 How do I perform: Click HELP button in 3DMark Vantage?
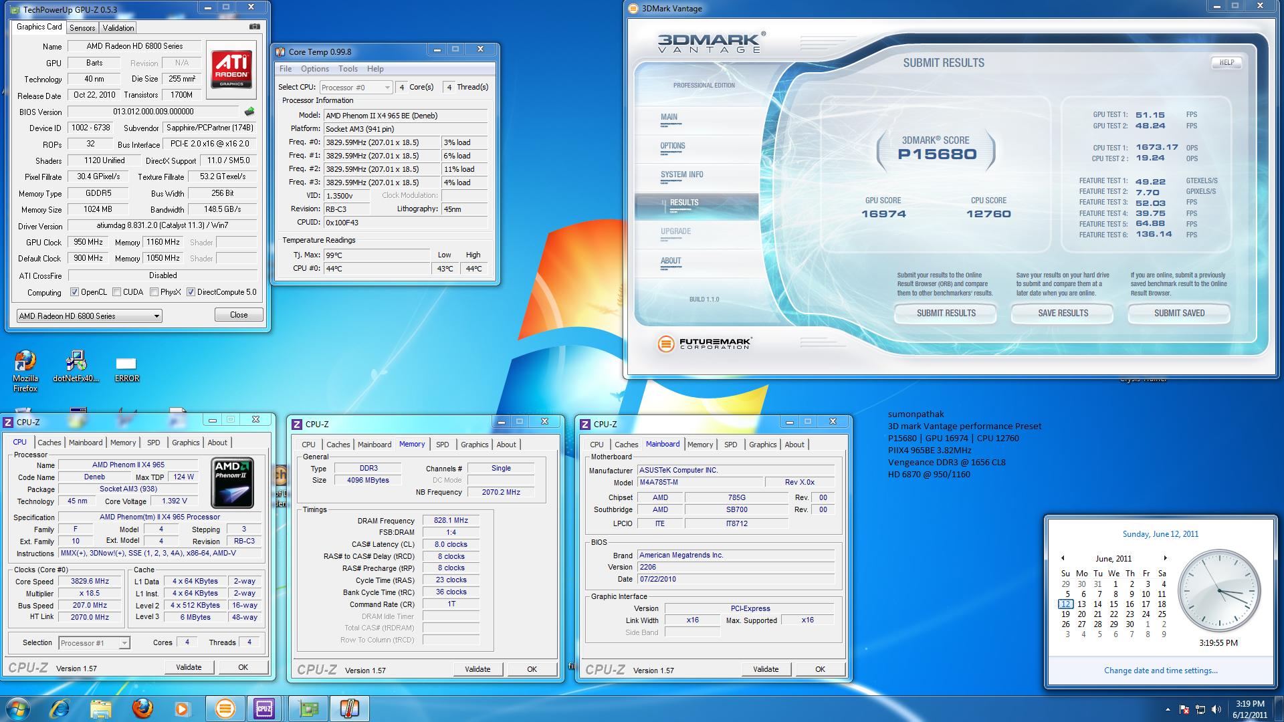coord(1226,62)
